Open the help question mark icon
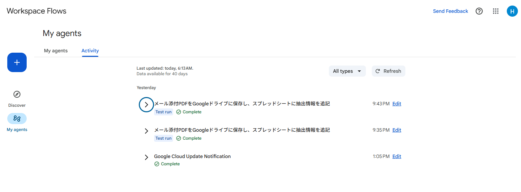Image resolution: width=521 pixels, height=192 pixels. [x=479, y=11]
